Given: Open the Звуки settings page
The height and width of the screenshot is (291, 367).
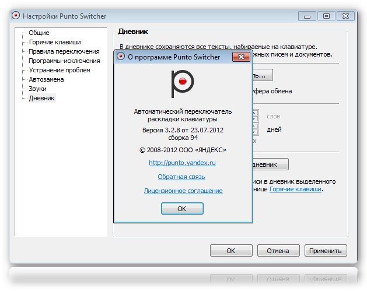Looking at the screenshot, I should (39, 89).
